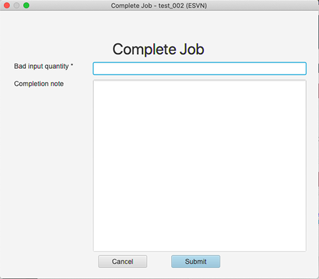This screenshot has height=279, width=319.
Task: Click the title bar text 'Complete Job - test_002 (ESVN)'
Action: (x=159, y=6)
